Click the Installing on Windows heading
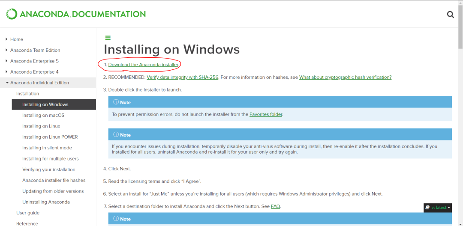Image resolution: width=463 pixels, height=226 pixels. pyautogui.click(x=171, y=49)
